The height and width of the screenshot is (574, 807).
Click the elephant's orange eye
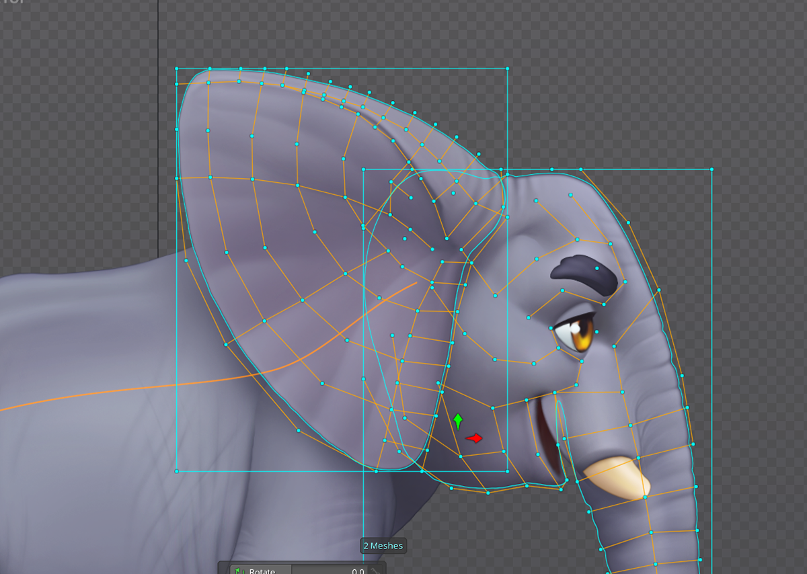pos(580,333)
